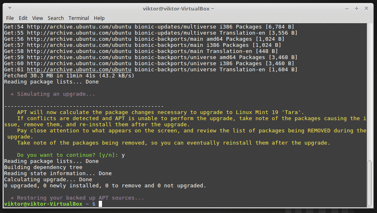Open the Help menu
Viewport: 377px width, 213px height.
(99, 18)
